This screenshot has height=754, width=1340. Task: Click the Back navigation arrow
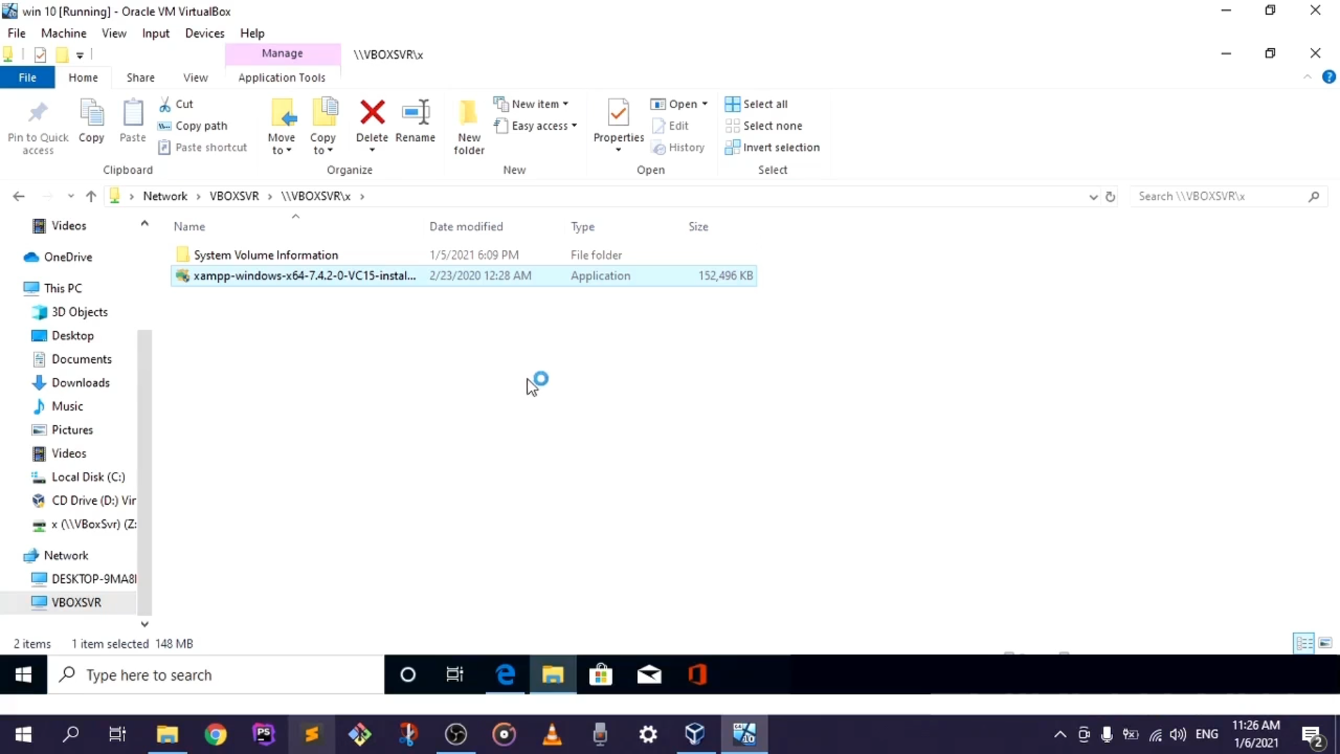coord(19,196)
